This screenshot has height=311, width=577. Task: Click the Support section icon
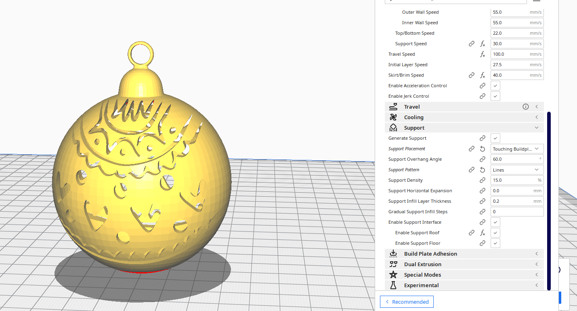tap(393, 127)
